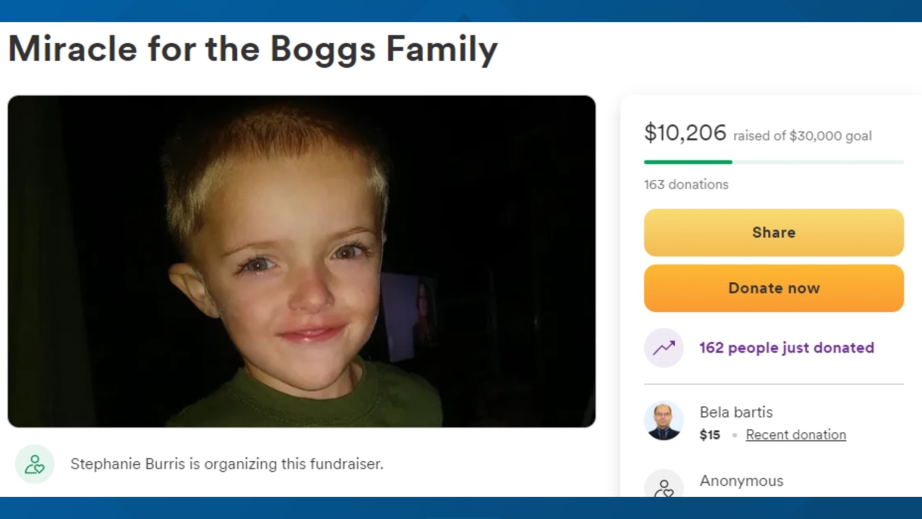Click the Donate now button

(x=774, y=288)
